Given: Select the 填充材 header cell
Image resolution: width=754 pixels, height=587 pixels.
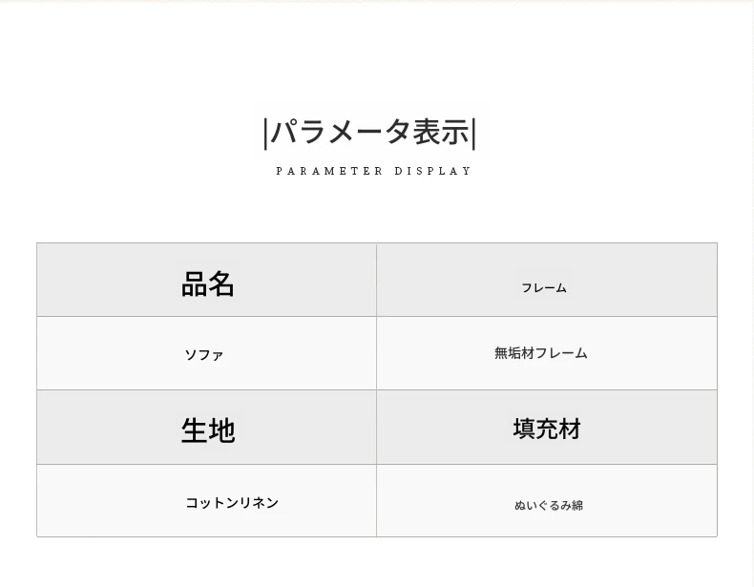Looking at the screenshot, I should 547,430.
